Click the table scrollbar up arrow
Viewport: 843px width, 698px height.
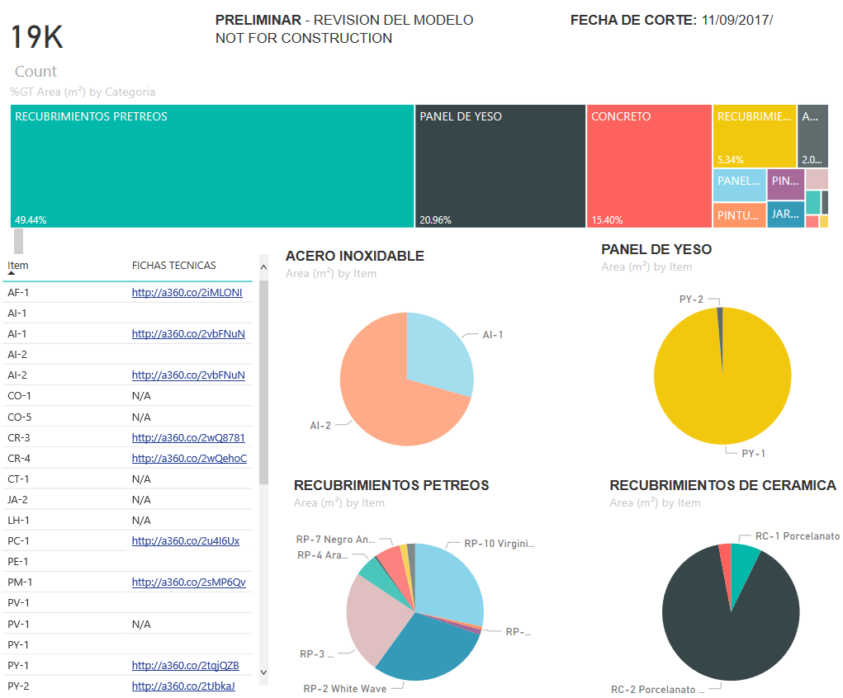click(263, 267)
